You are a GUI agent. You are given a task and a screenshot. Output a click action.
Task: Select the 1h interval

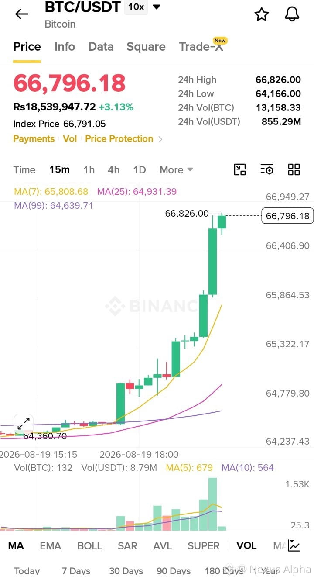pyautogui.click(x=89, y=170)
